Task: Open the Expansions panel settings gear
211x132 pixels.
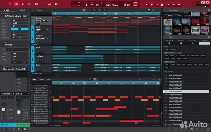Action: (209, 10)
